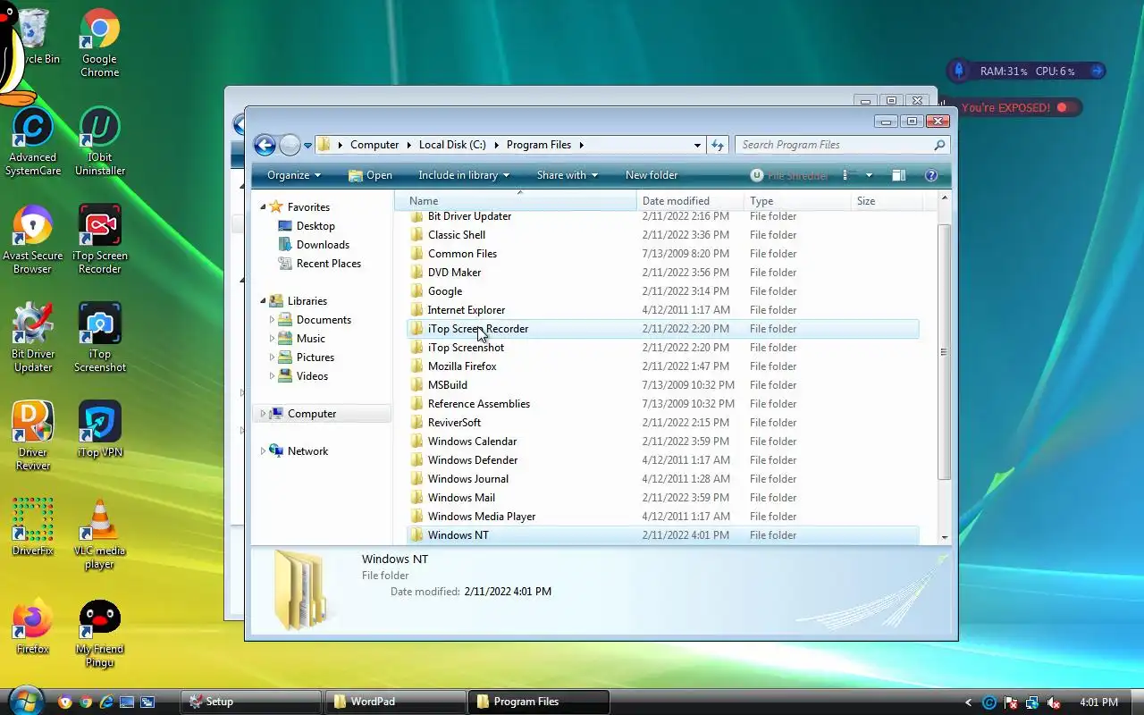Click the Windows Start orb
1144x715 pixels.
[x=24, y=701]
